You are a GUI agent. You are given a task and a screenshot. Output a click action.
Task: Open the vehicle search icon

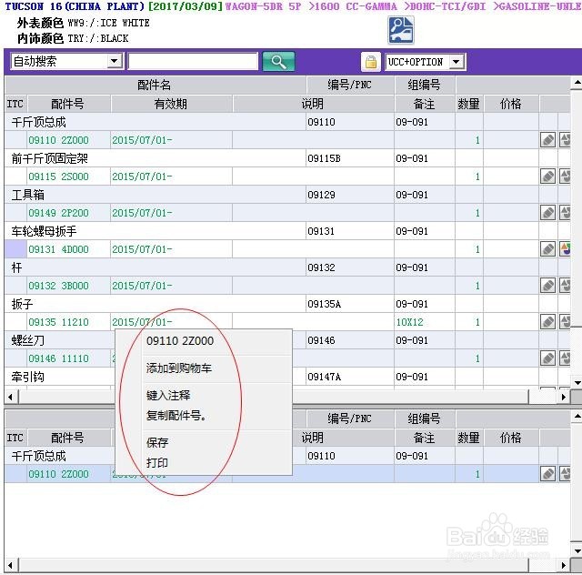(400, 30)
